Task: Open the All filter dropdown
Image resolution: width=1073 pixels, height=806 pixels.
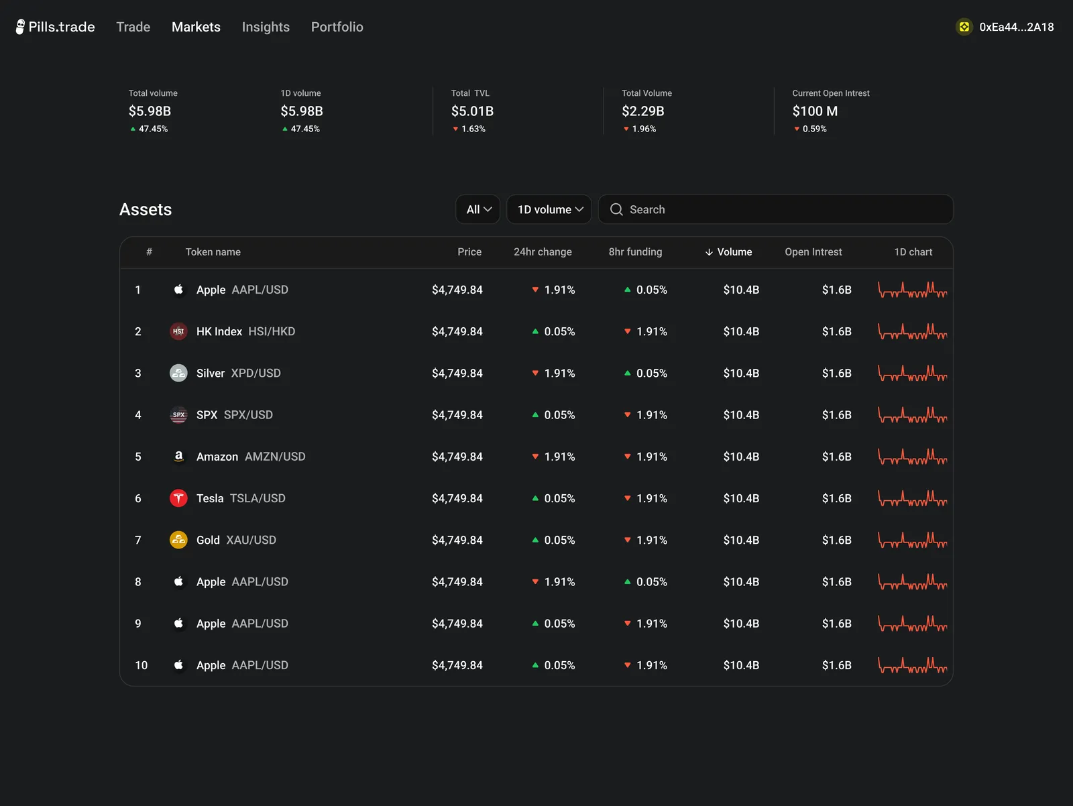Action: pyautogui.click(x=477, y=209)
